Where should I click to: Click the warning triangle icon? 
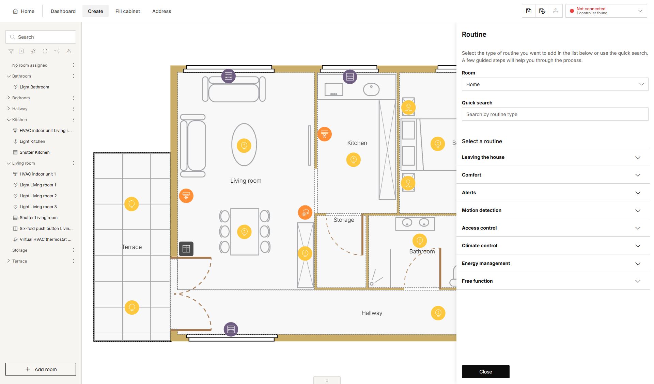[69, 51]
